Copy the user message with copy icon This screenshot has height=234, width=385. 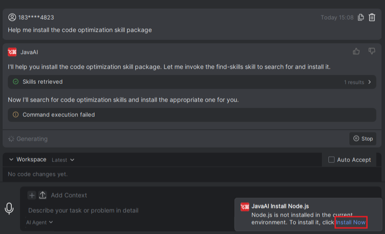[361, 17]
